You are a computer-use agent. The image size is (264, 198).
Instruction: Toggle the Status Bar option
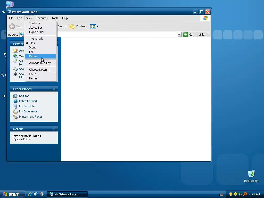coord(40,28)
